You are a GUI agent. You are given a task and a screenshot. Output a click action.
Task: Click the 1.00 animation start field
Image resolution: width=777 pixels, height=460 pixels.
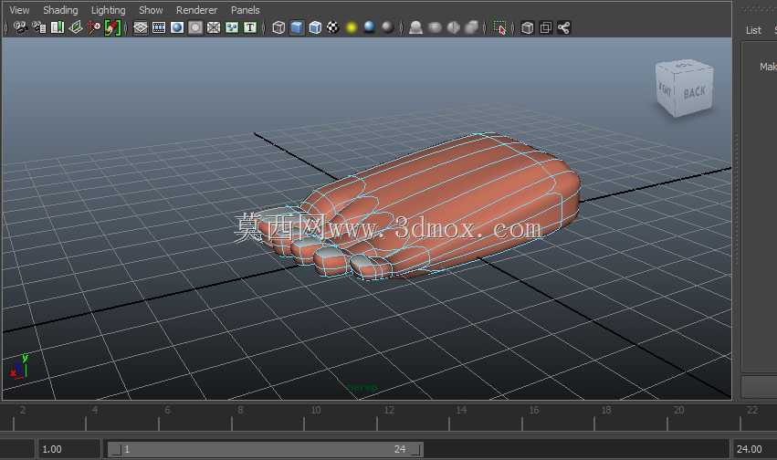(x=68, y=449)
